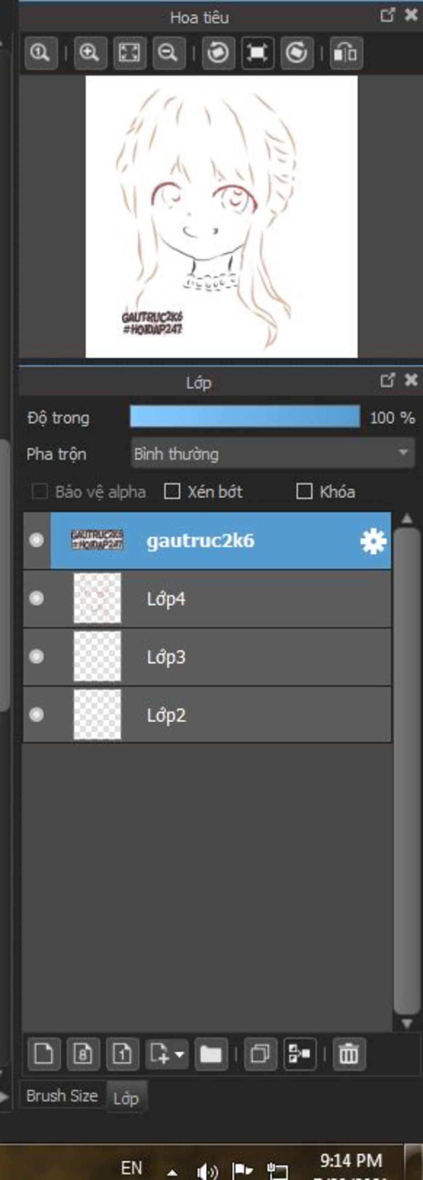Open settings for the gautruc2k6 layer
Screen dimensions: 423x1180
(x=373, y=541)
